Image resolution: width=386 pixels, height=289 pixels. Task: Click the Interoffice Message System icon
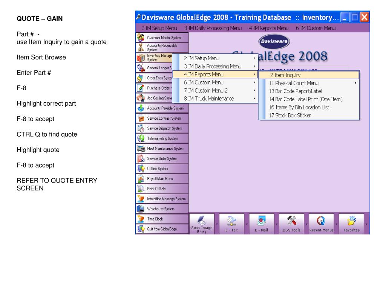[141, 199]
